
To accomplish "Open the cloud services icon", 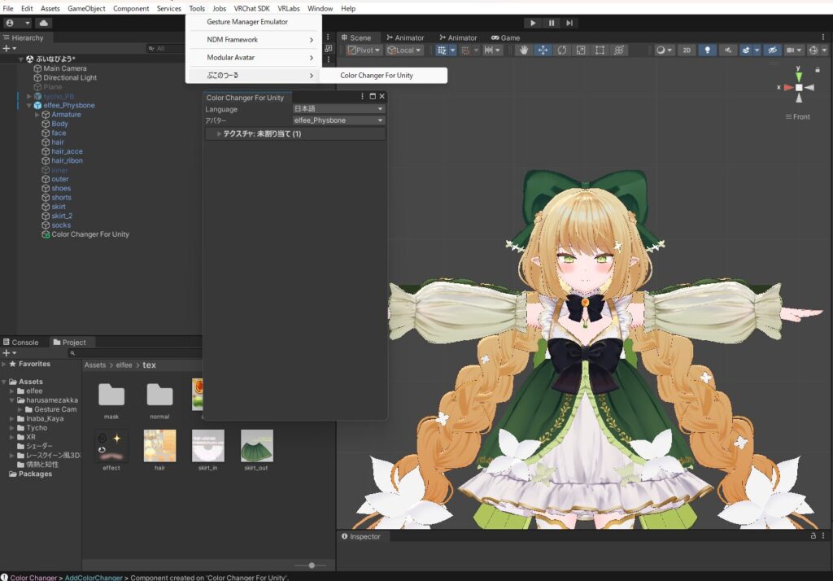I will tap(44, 23).
